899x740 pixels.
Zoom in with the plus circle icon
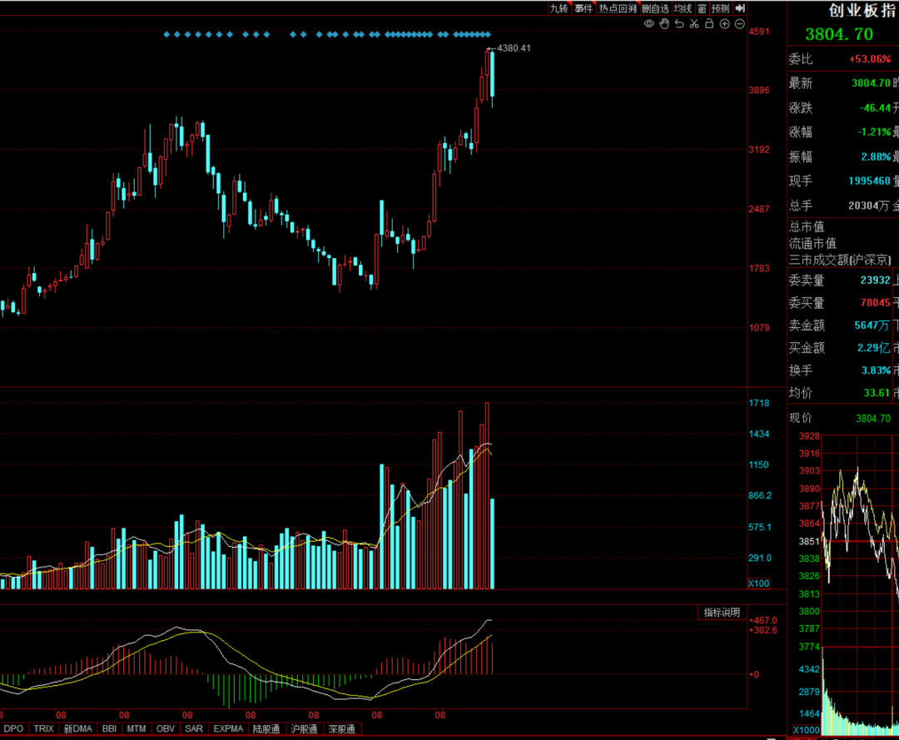click(x=725, y=23)
